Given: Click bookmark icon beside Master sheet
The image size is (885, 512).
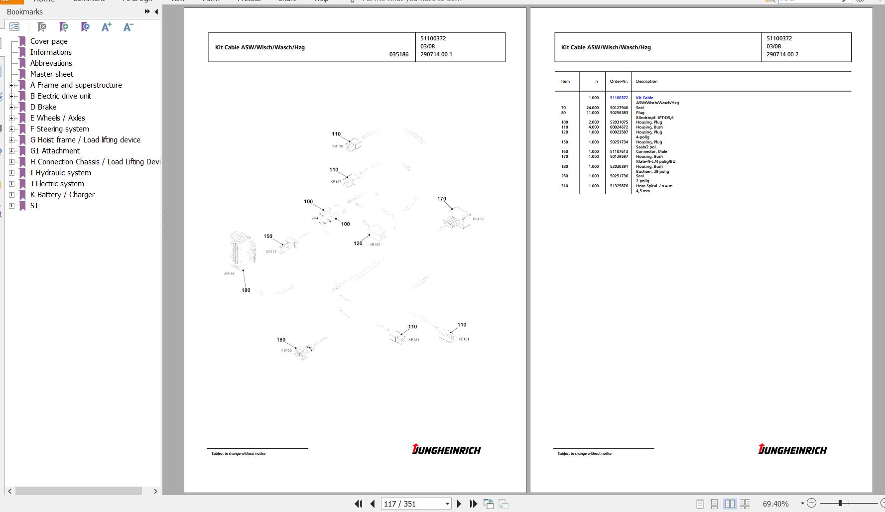Looking at the screenshot, I should (22, 74).
